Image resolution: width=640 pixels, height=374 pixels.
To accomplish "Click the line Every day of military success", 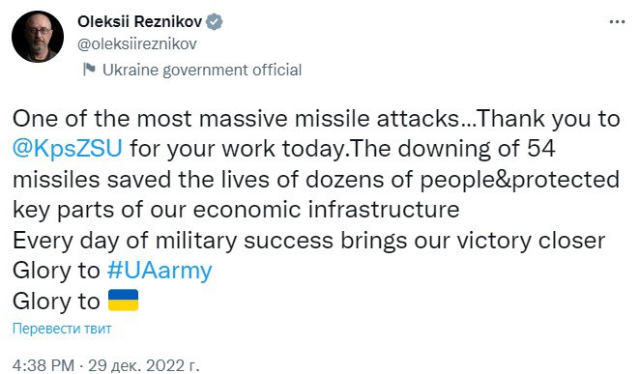I will coord(308,241).
